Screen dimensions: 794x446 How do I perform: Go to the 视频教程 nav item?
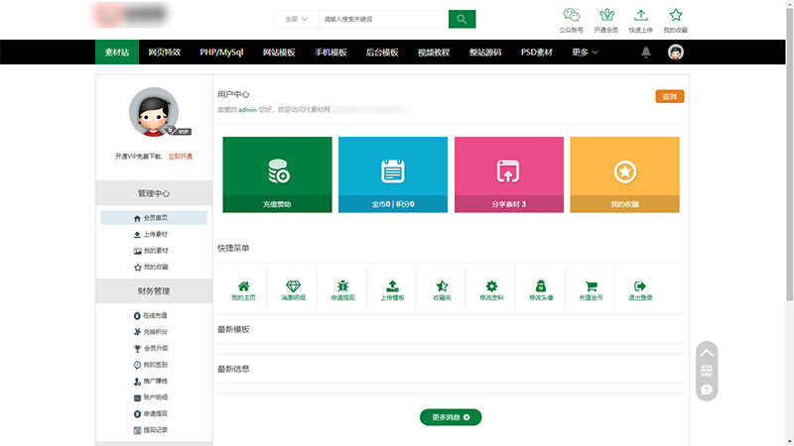tap(434, 53)
